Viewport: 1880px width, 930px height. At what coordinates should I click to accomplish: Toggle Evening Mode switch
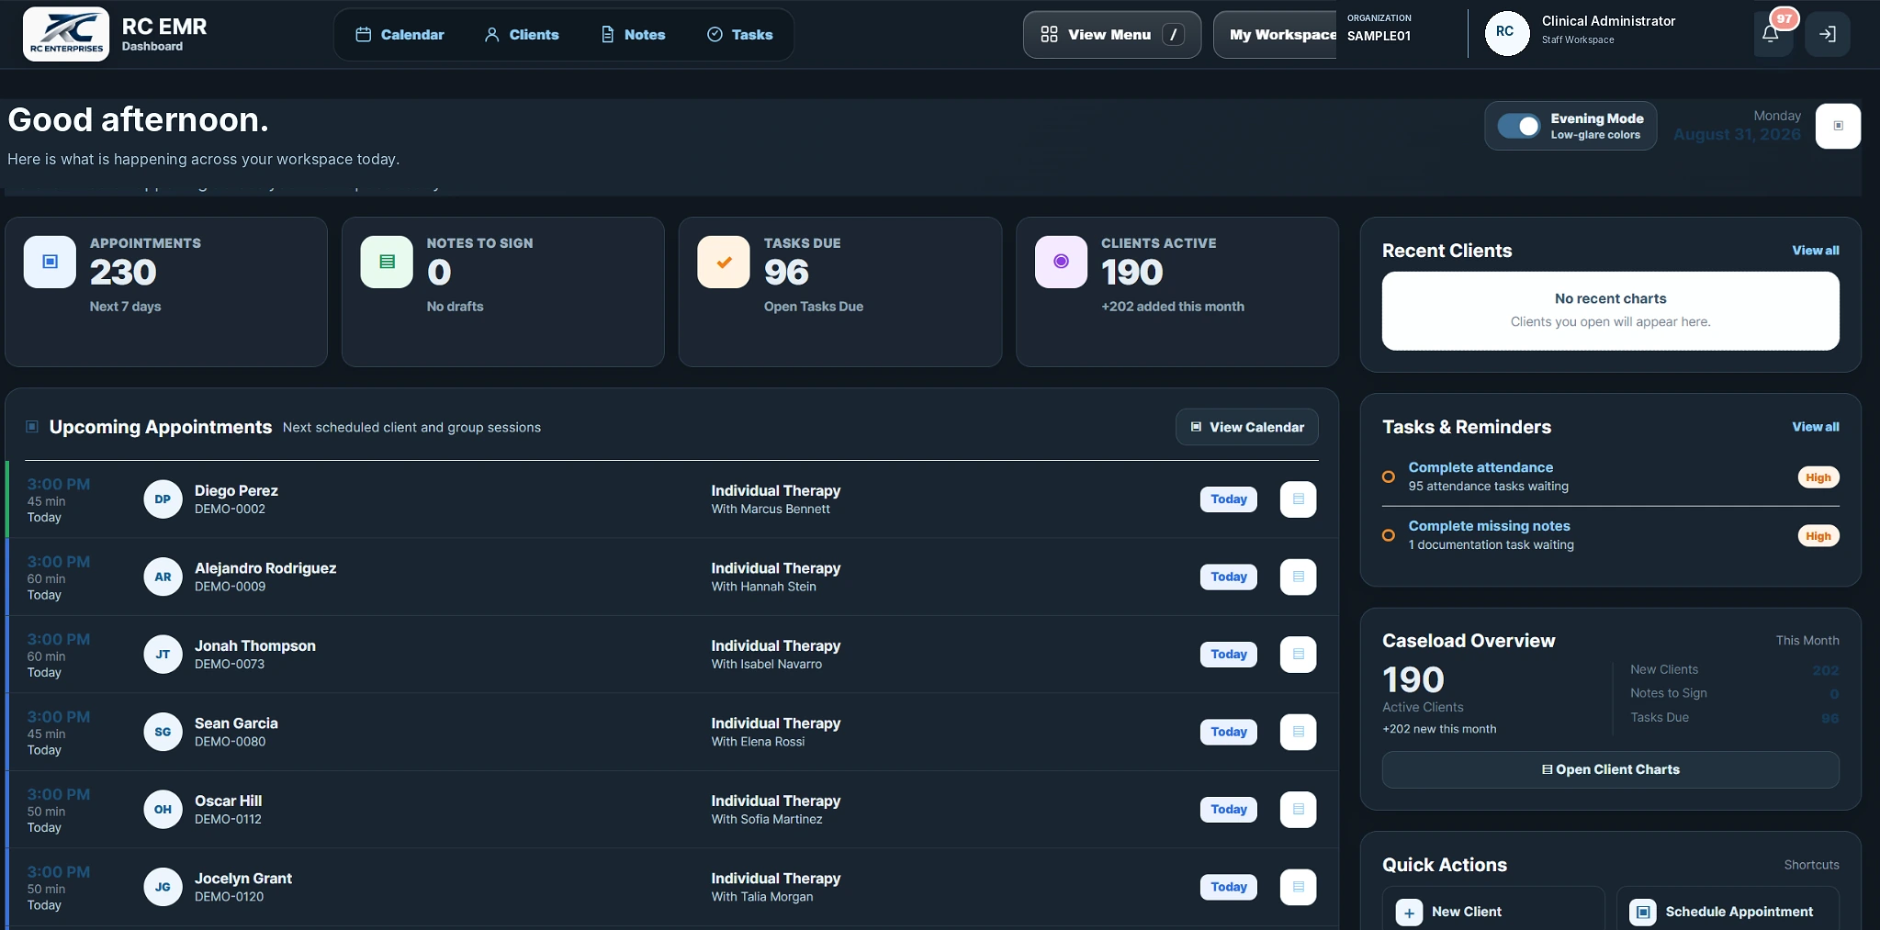[x=1518, y=126]
